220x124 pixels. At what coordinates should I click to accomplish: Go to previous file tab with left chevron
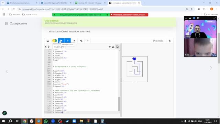click(x=46, y=47)
